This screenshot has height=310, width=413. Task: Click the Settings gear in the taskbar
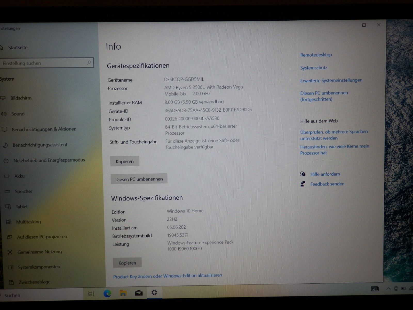[154, 292]
